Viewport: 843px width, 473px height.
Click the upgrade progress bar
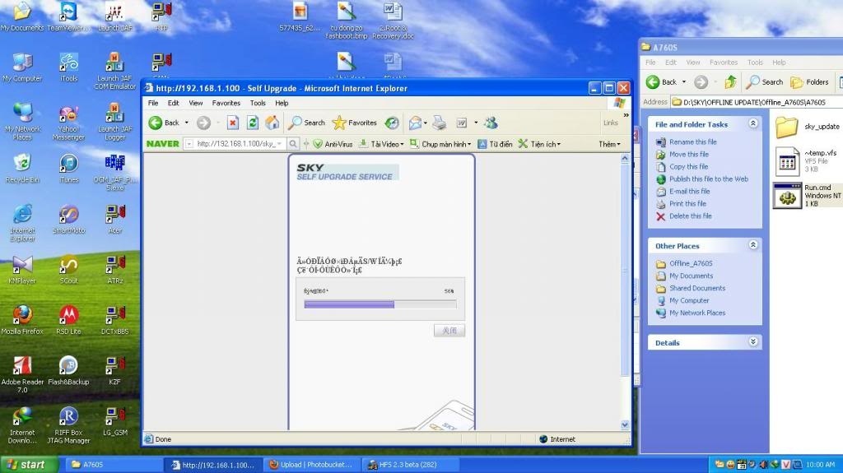pos(380,304)
